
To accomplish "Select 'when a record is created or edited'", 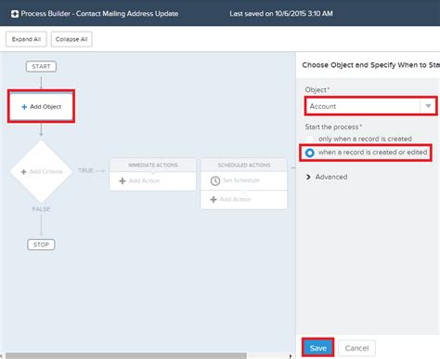I will coord(309,153).
